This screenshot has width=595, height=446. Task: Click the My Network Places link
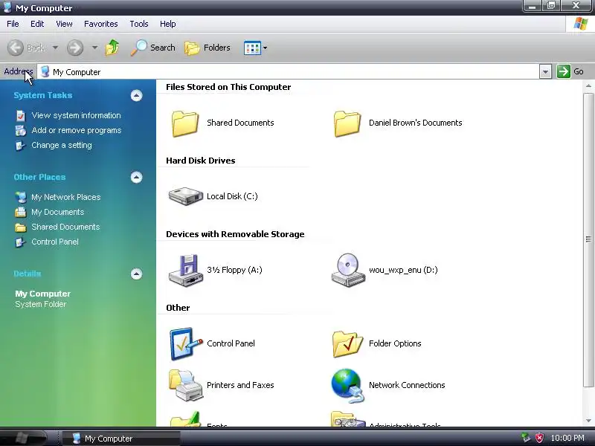pos(66,197)
